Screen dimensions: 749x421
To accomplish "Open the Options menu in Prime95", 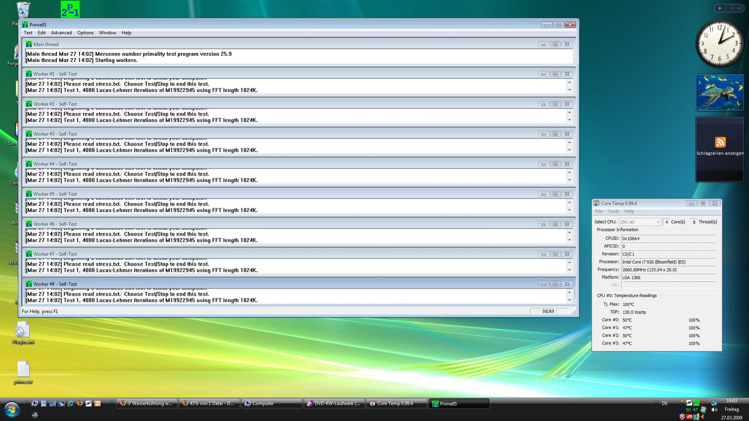I will [85, 33].
